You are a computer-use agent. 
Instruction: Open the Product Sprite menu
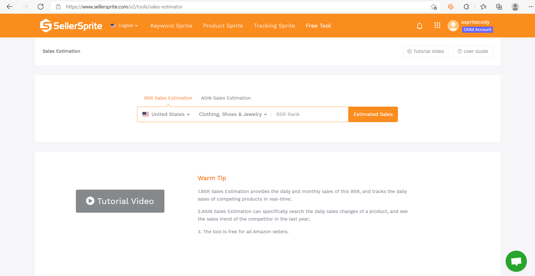[x=223, y=26]
